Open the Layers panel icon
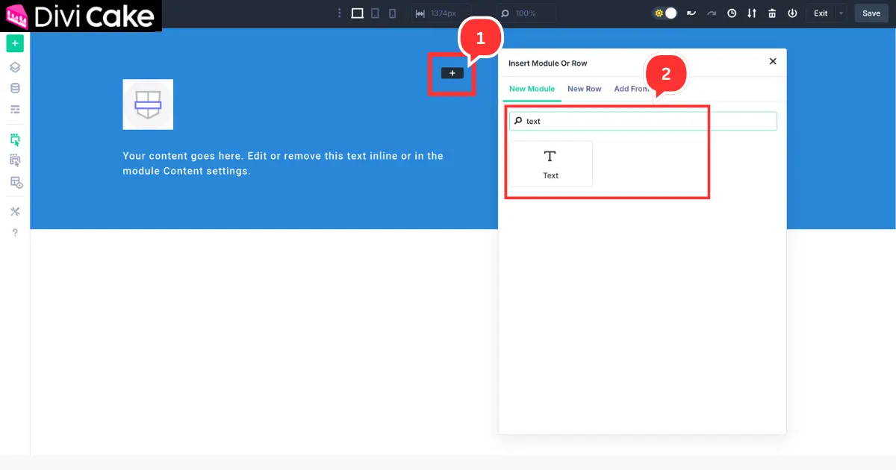The height and width of the screenshot is (470, 896). (x=15, y=67)
